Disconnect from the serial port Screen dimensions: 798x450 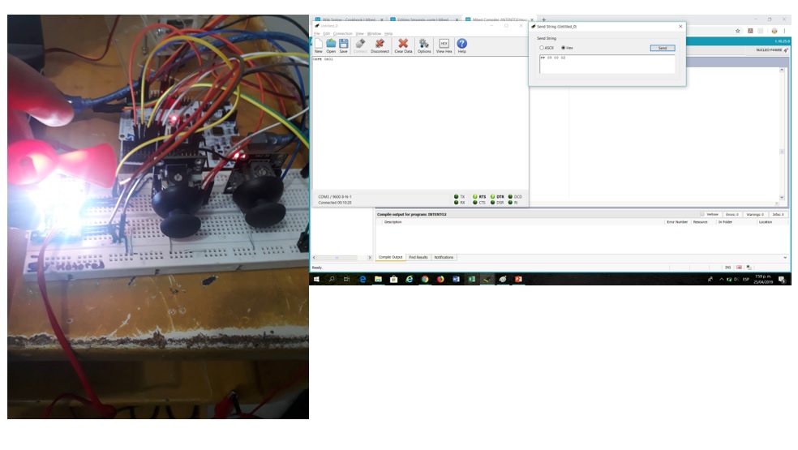380,44
